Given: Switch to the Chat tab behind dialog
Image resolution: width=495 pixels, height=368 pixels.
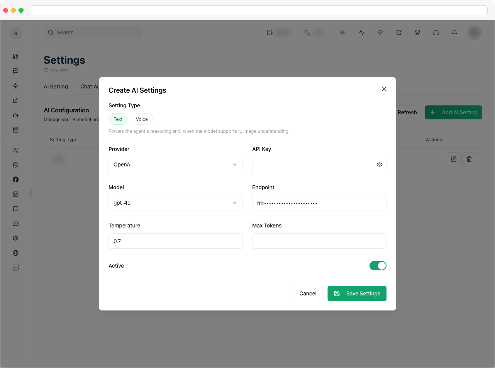Looking at the screenshot, I should point(90,86).
